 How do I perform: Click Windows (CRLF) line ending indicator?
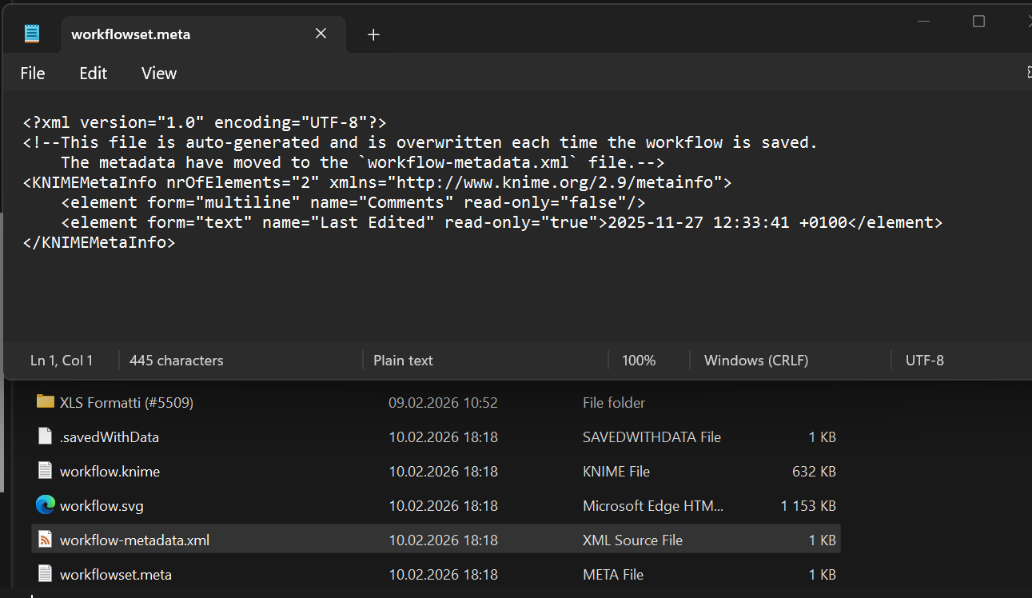(755, 361)
